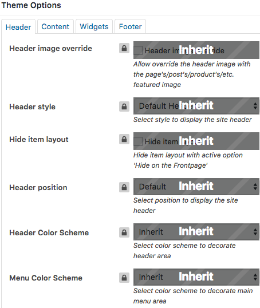Click the Header position label text
This screenshot has width=260, height=308.
[x=38, y=187]
